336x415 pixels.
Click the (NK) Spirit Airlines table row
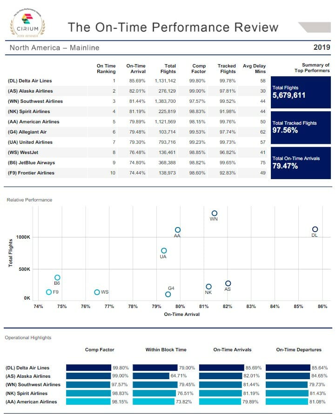136,111
